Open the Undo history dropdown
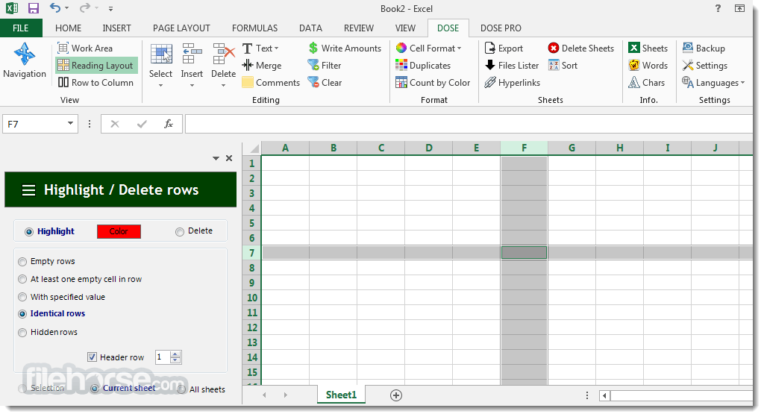The height and width of the screenshot is (417, 764). click(x=66, y=8)
